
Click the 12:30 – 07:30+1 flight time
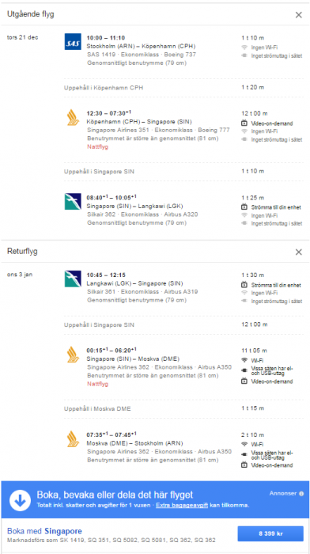click(x=109, y=113)
